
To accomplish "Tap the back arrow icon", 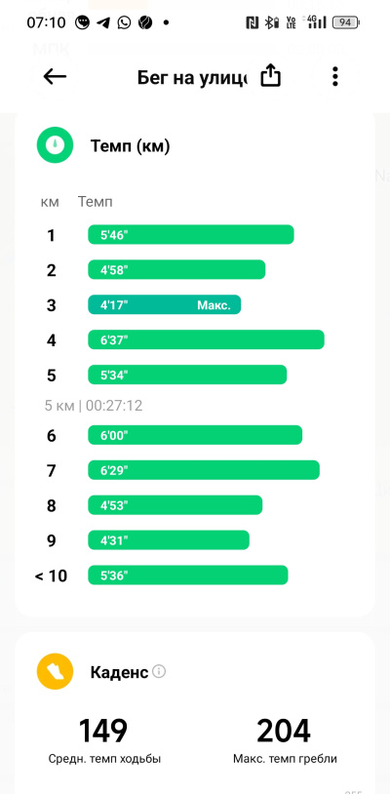I will click(55, 76).
